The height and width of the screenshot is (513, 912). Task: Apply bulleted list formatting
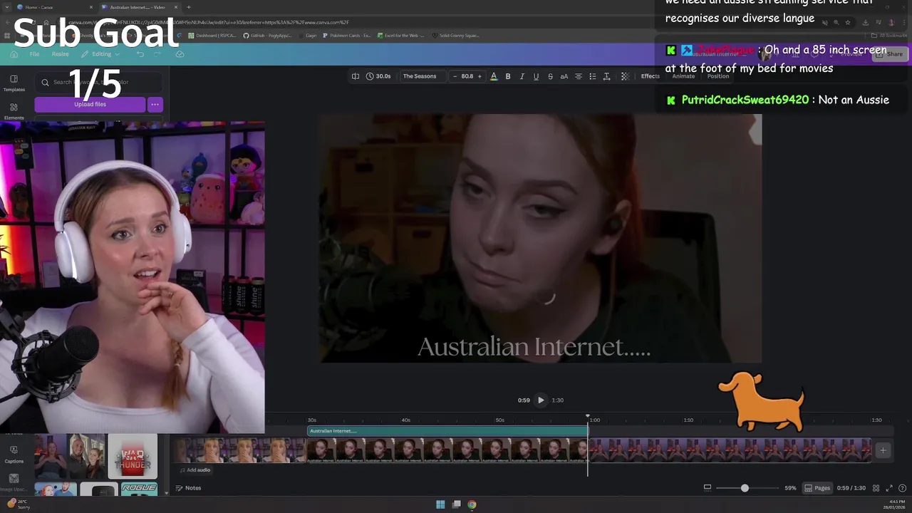pos(592,76)
